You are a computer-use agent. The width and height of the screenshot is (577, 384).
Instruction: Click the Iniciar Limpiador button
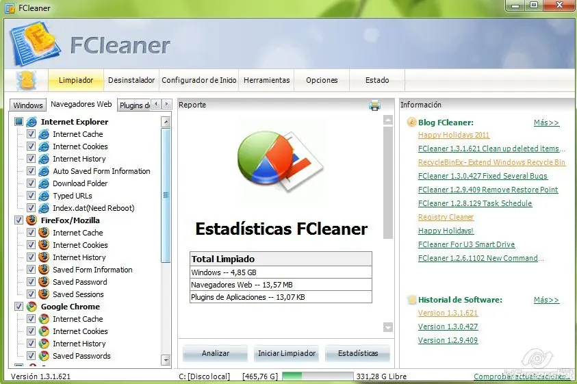pos(287,353)
